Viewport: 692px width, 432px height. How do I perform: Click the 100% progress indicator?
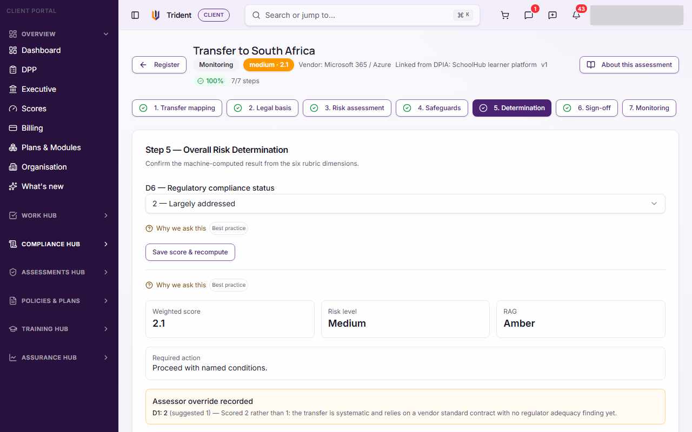pyautogui.click(x=210, y=81)
